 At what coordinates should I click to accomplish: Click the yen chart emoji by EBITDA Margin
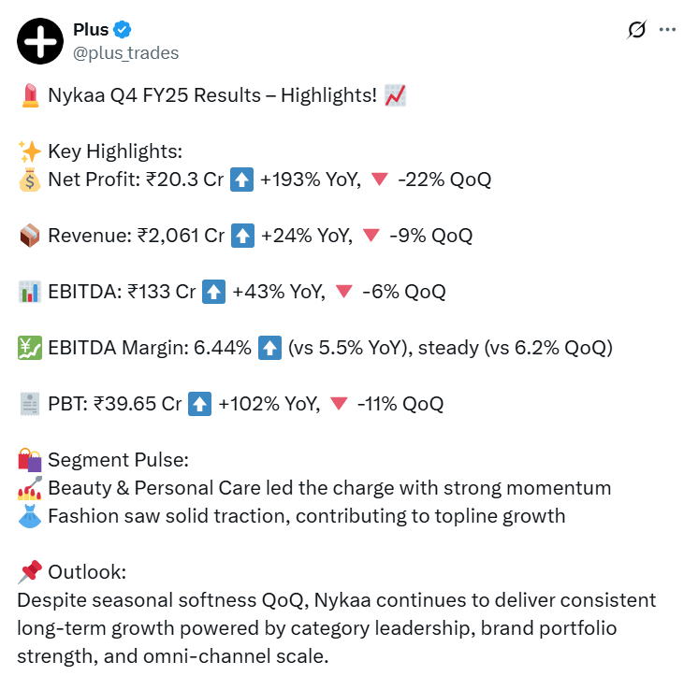(29, 348)
